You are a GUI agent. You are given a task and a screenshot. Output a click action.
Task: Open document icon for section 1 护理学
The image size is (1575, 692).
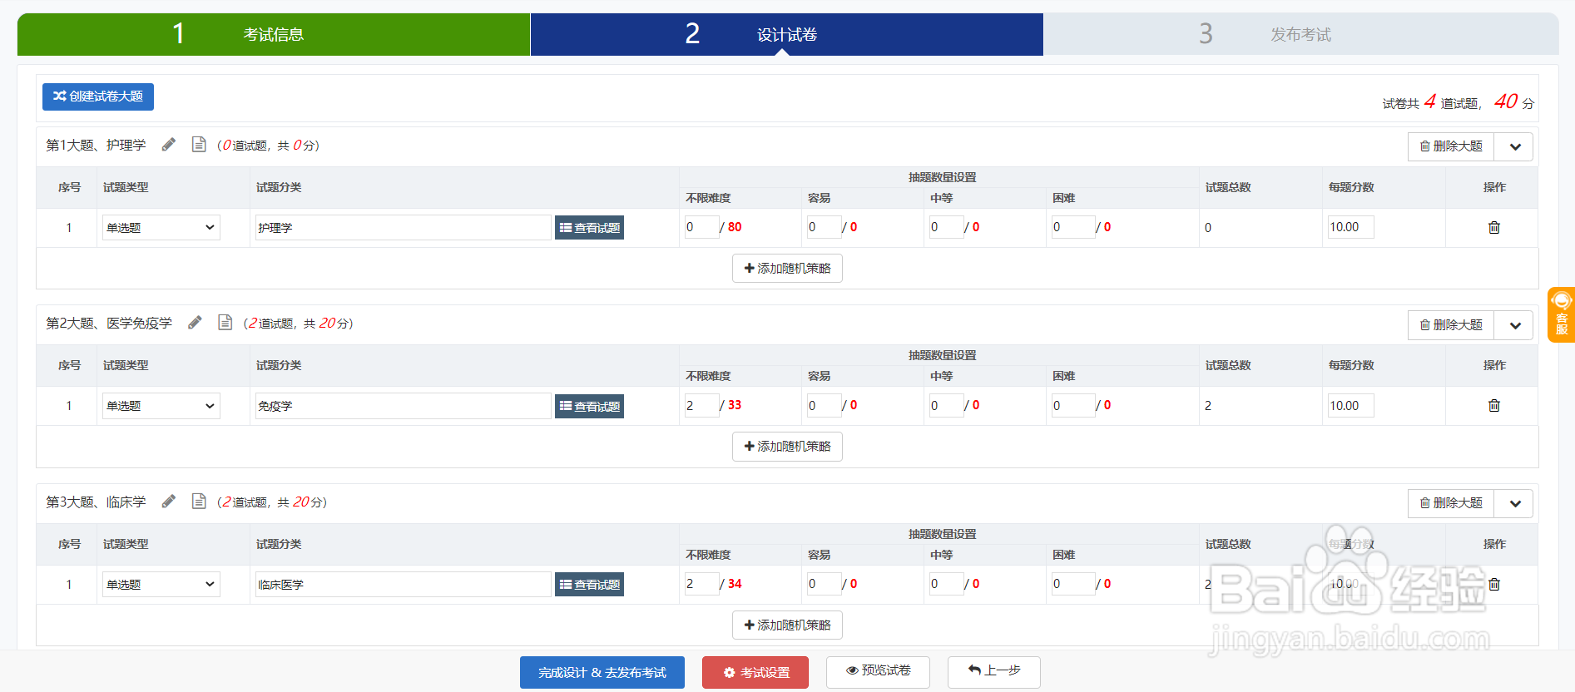pos(199,145)
